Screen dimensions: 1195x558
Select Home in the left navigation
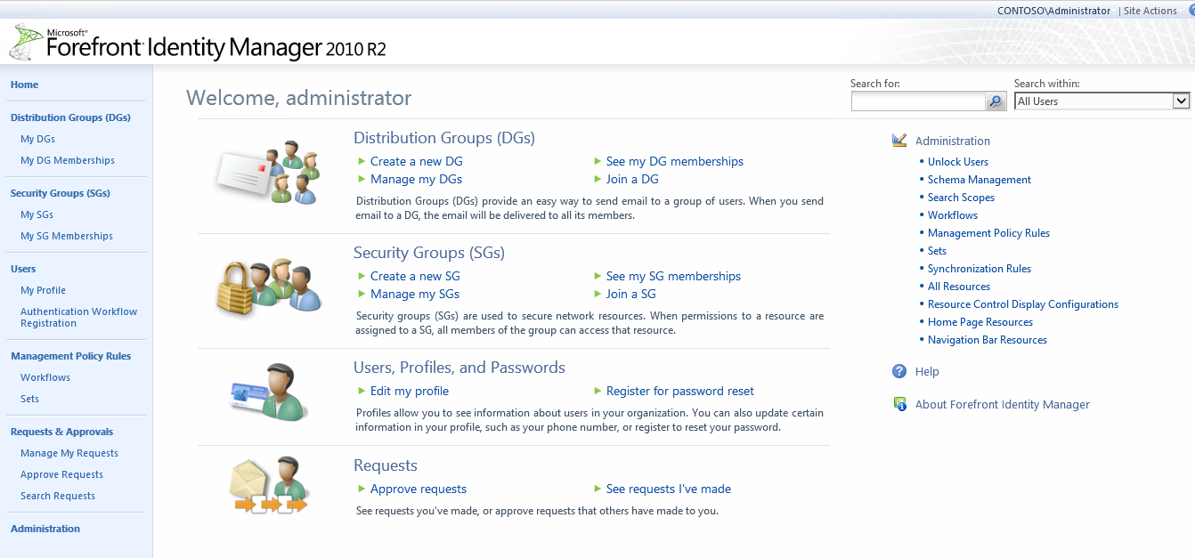point(24,85)
